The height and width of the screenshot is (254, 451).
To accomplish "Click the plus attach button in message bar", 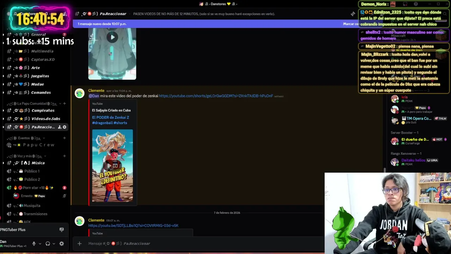I will tap(80, 243).
